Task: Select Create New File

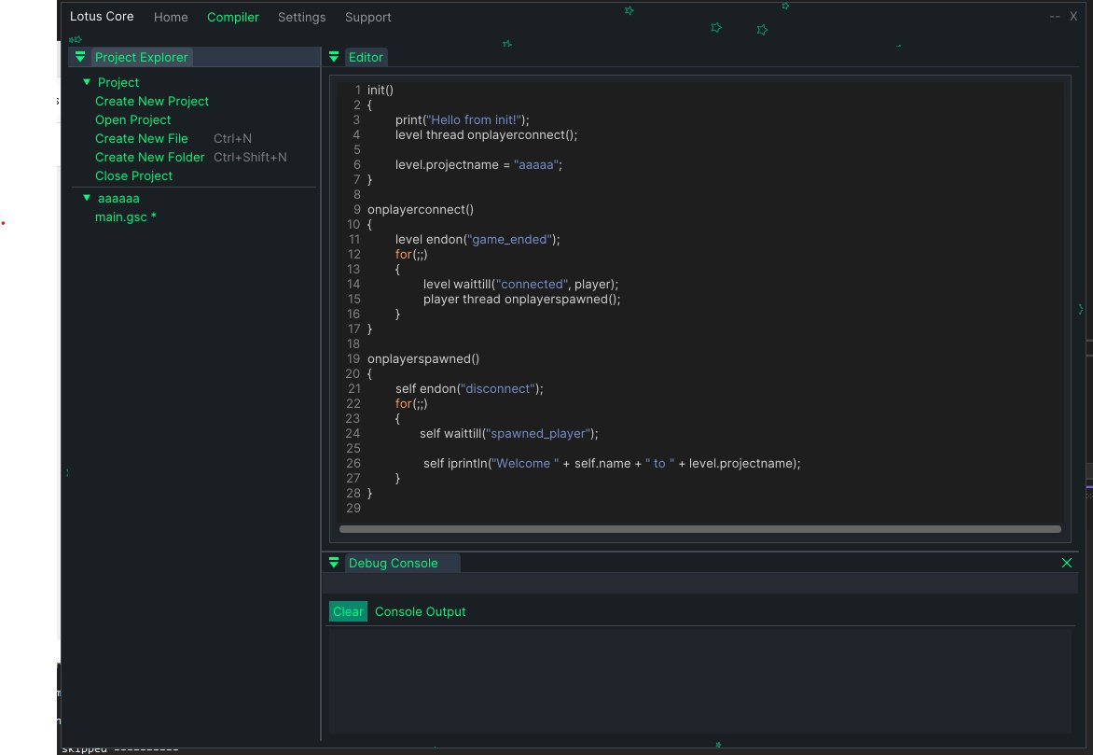Action: [x=141, y=138]
